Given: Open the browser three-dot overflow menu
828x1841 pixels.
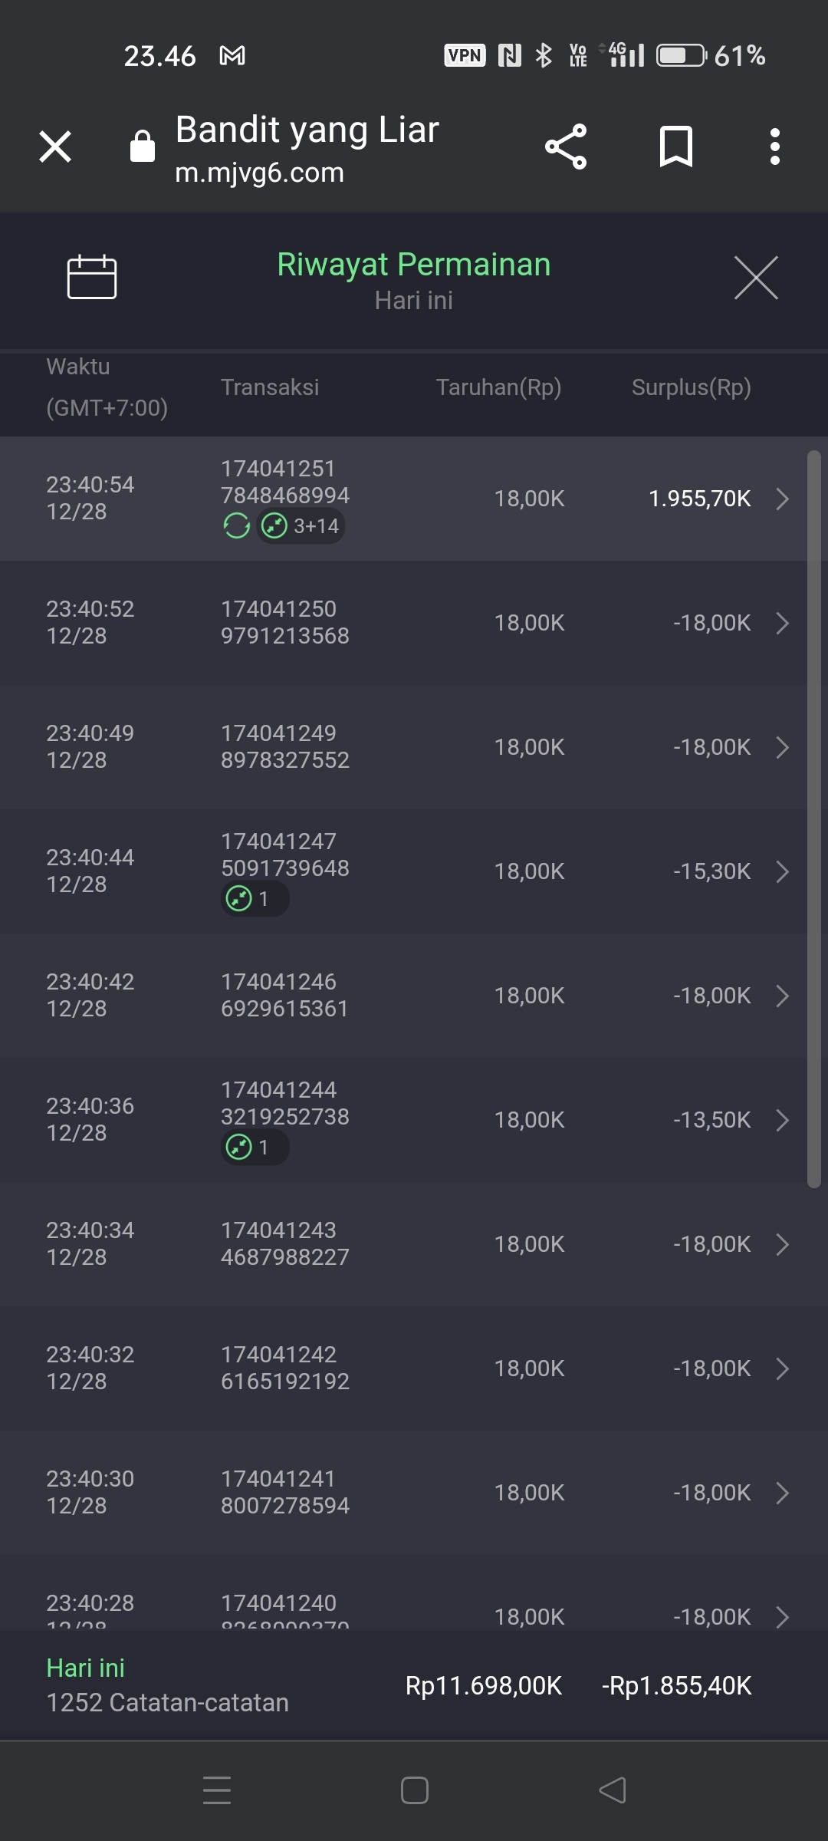Looking at the screenshot, I should tap(775, 146).
